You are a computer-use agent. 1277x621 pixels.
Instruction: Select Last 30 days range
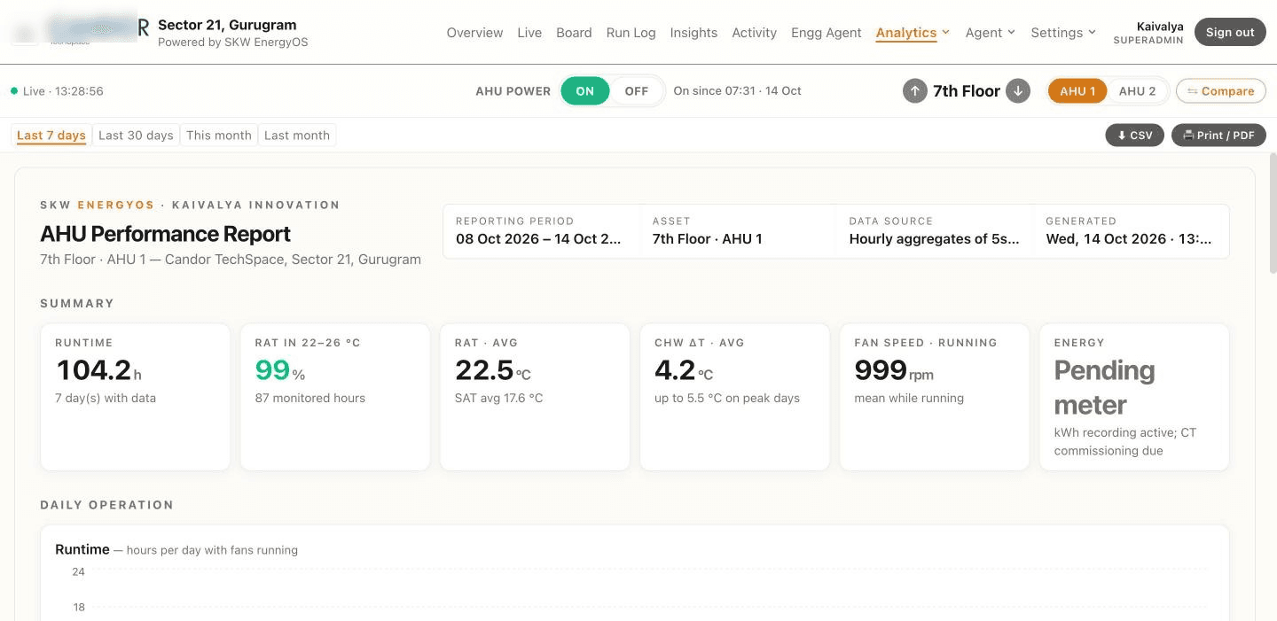136,136
